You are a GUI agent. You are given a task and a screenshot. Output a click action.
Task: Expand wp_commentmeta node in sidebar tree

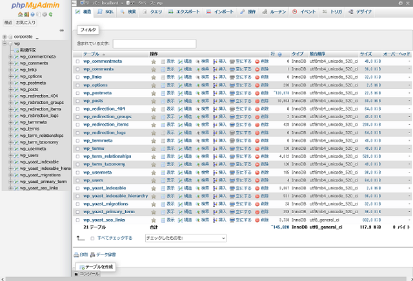[11, 56]
